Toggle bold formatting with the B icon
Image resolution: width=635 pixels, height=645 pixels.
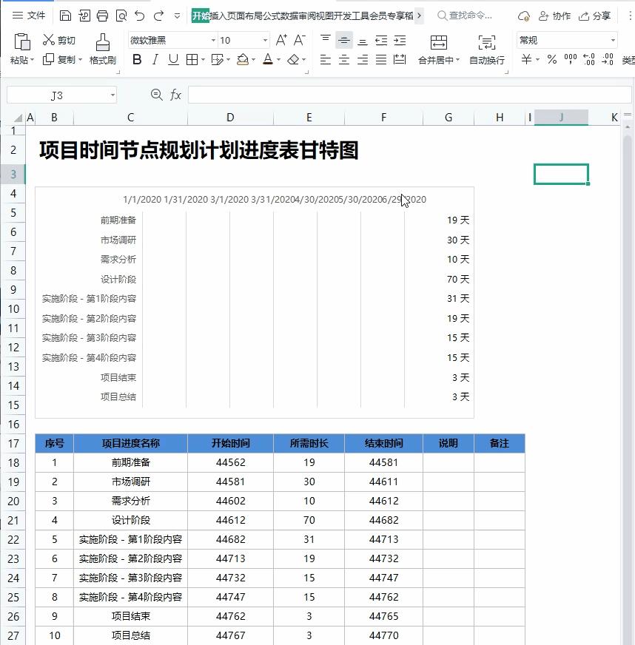click(136, 58)
